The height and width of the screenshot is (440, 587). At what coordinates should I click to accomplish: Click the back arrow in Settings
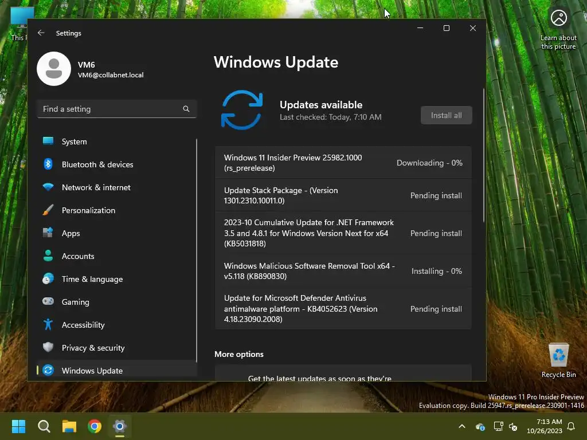[41, 33]
